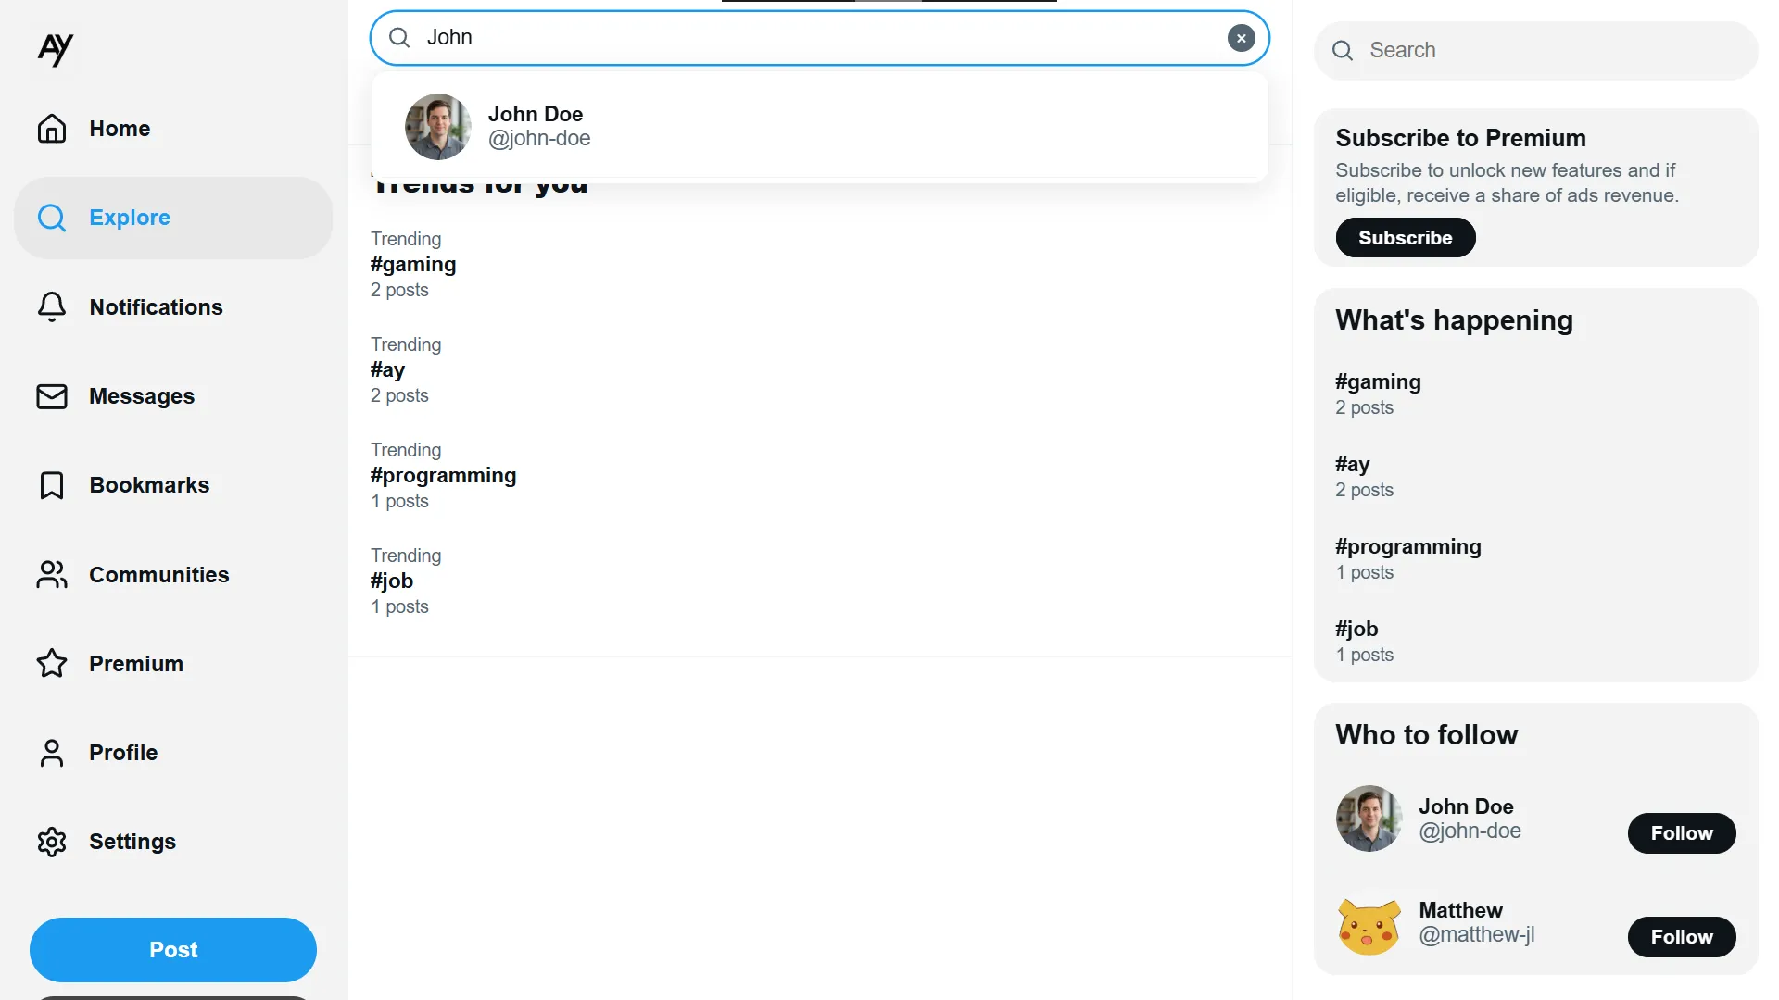Click the Subscribe button

(1405, 238)
